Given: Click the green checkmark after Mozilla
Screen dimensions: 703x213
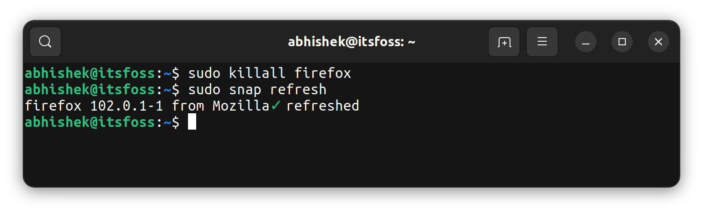Looking at the screenshot, I should (x=276, y=106).
